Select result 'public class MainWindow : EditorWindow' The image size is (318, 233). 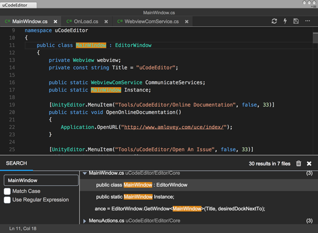click(199, 185)
